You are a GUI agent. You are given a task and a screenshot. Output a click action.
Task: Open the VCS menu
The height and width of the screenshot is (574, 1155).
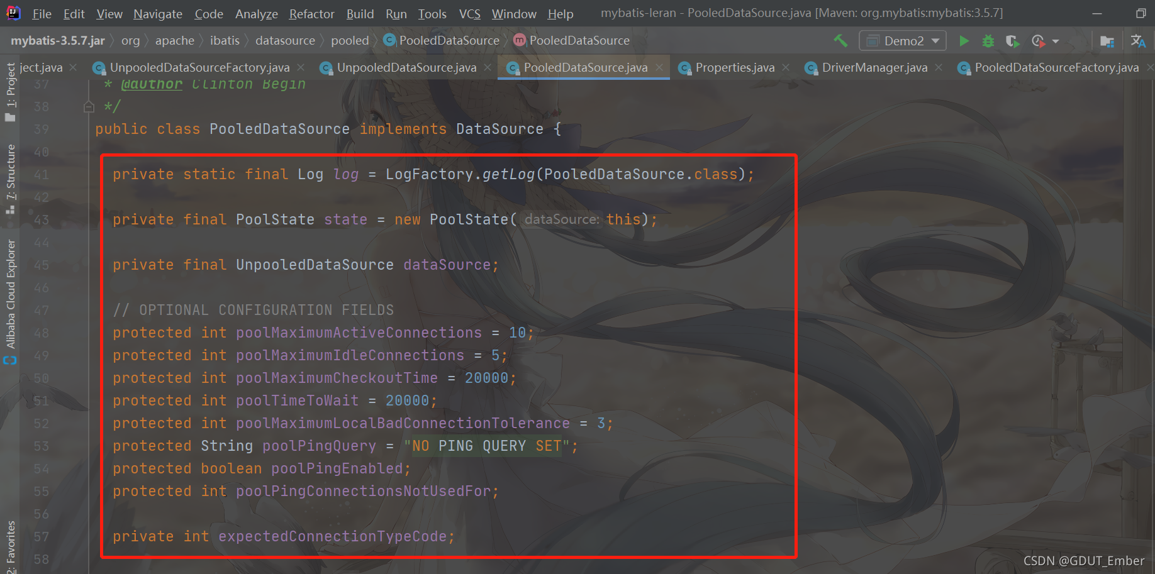click(470, 14)
